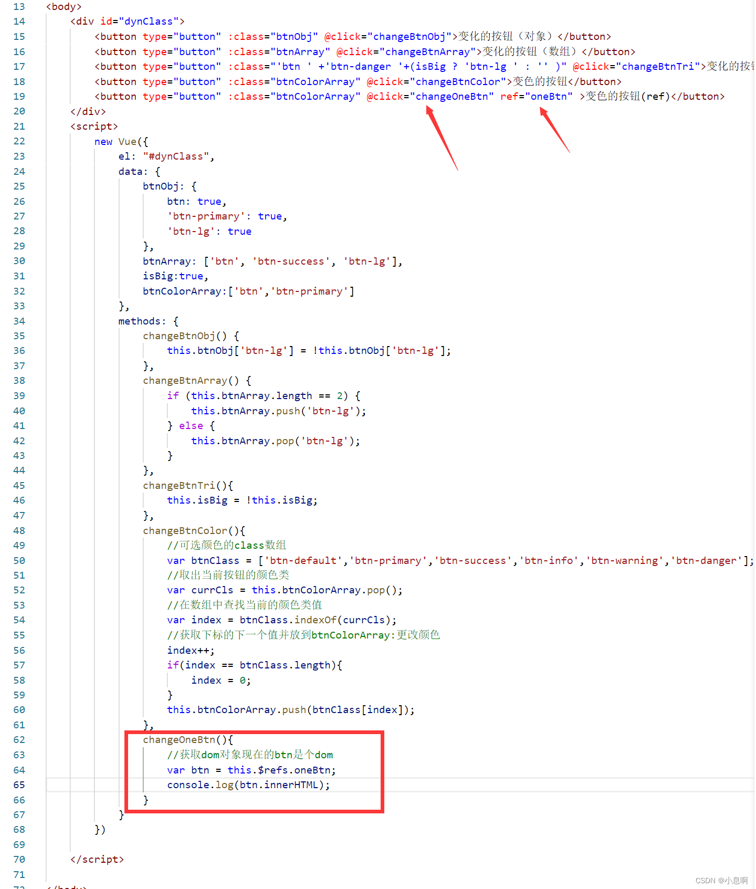756x889 pixels.
Task: Click the closing </div> tag on line 20
Action: coord(88,112)
